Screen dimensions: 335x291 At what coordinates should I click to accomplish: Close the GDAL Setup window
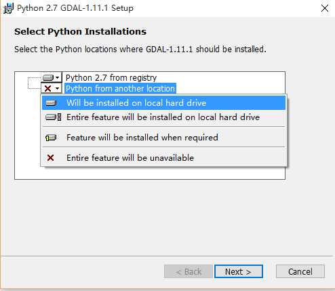(325, 8)
